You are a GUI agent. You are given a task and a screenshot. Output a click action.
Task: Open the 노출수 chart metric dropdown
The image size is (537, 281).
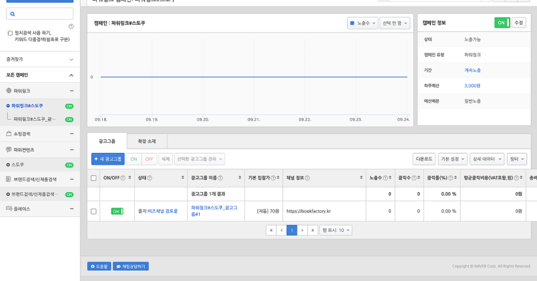(362, 24)
